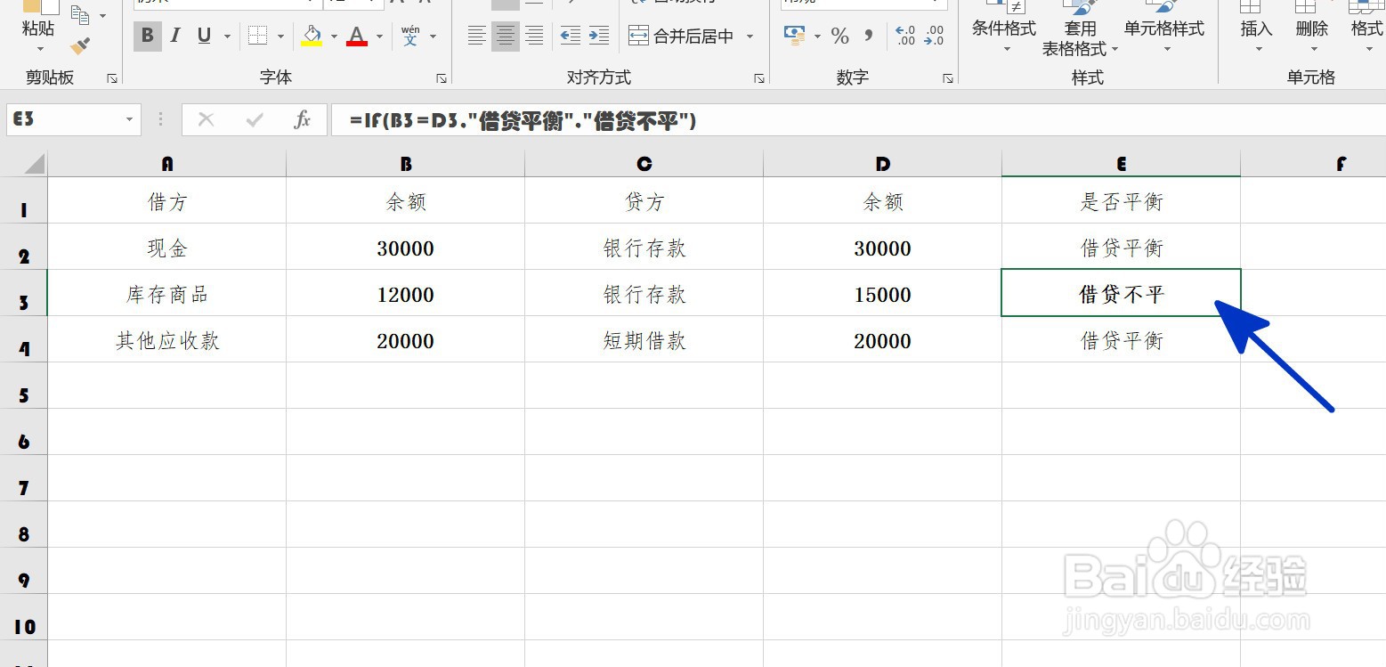Viewport: 1386px width, 667px height.
Task: Click the Enter checkmark formula button
Action: click(255, 119)
